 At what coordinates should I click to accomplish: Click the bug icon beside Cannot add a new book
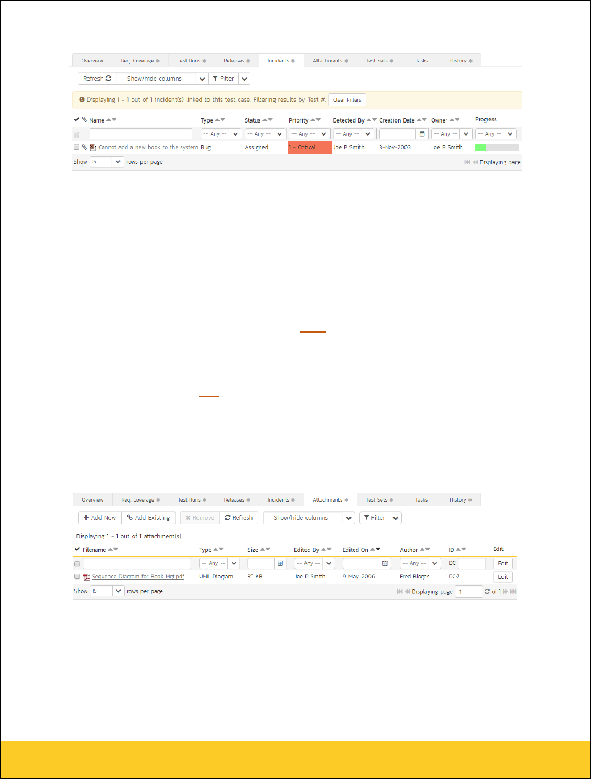pos(93,148)
